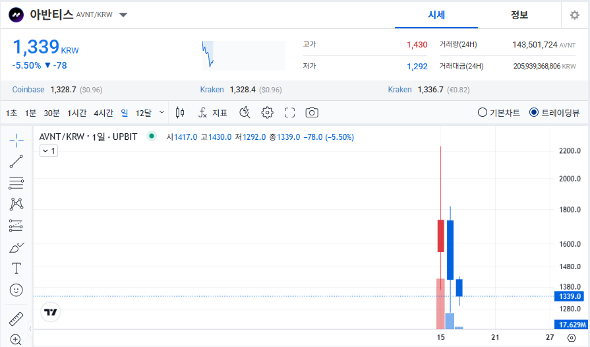Click the date label 15 on axis
The image size is (590, 347).
(440, 337)
